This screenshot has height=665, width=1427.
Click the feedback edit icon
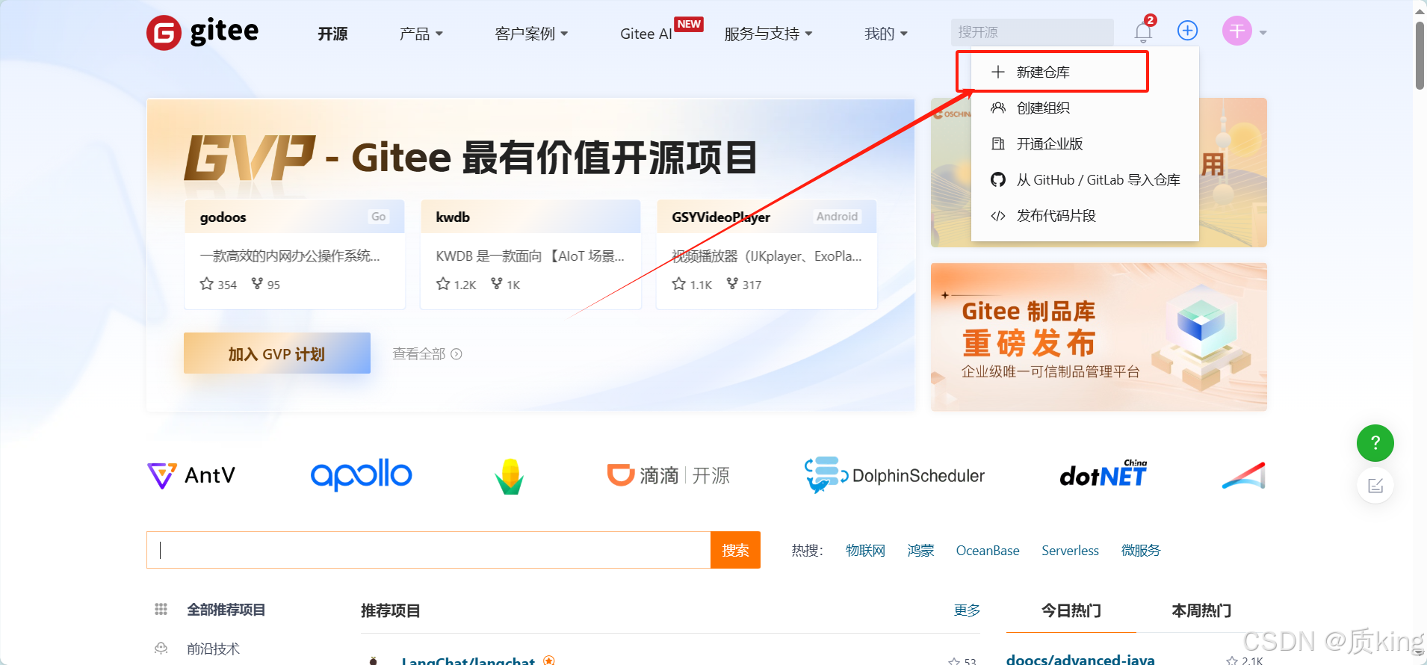click(x=1375, y=486)
